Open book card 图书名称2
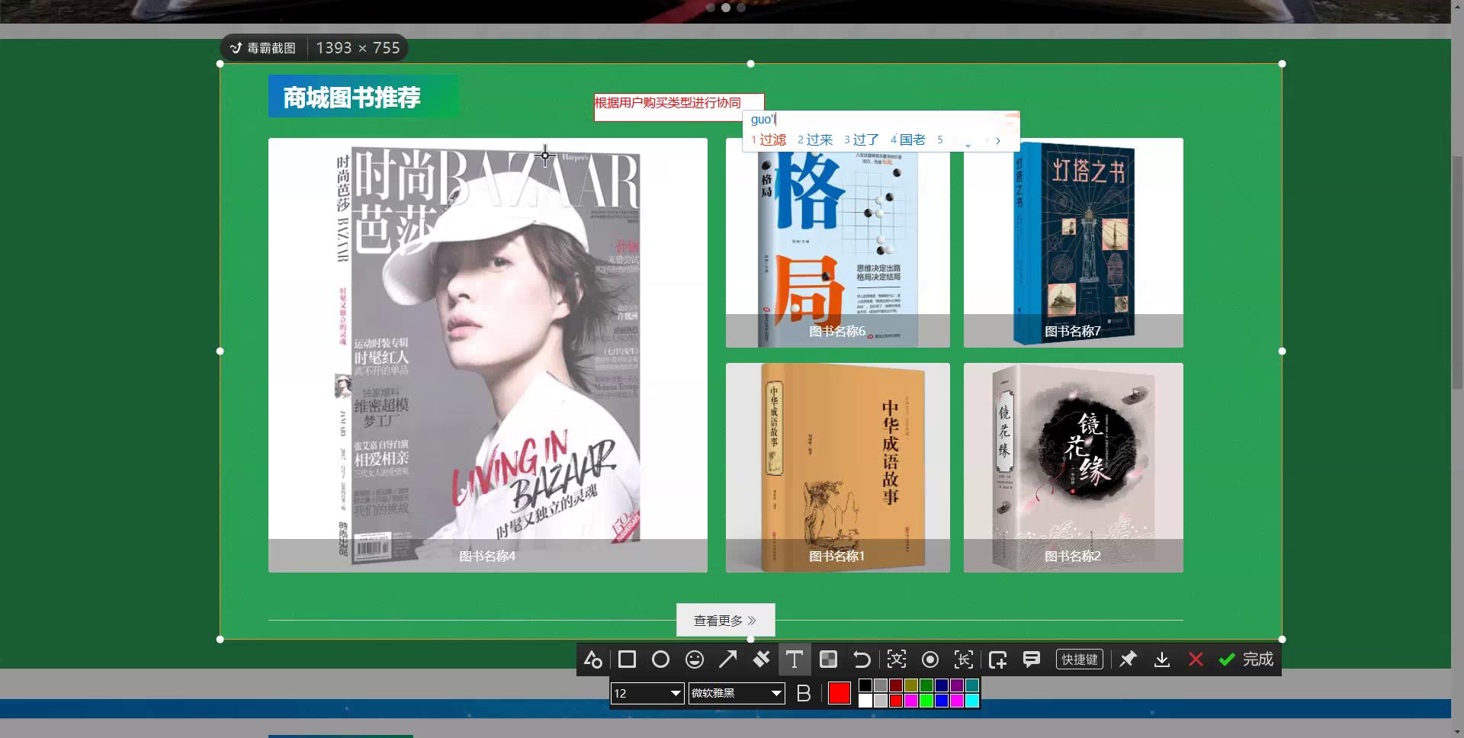Image resolution: width=1464 pixels, height=738 pixels. [x=1073, y=467]
